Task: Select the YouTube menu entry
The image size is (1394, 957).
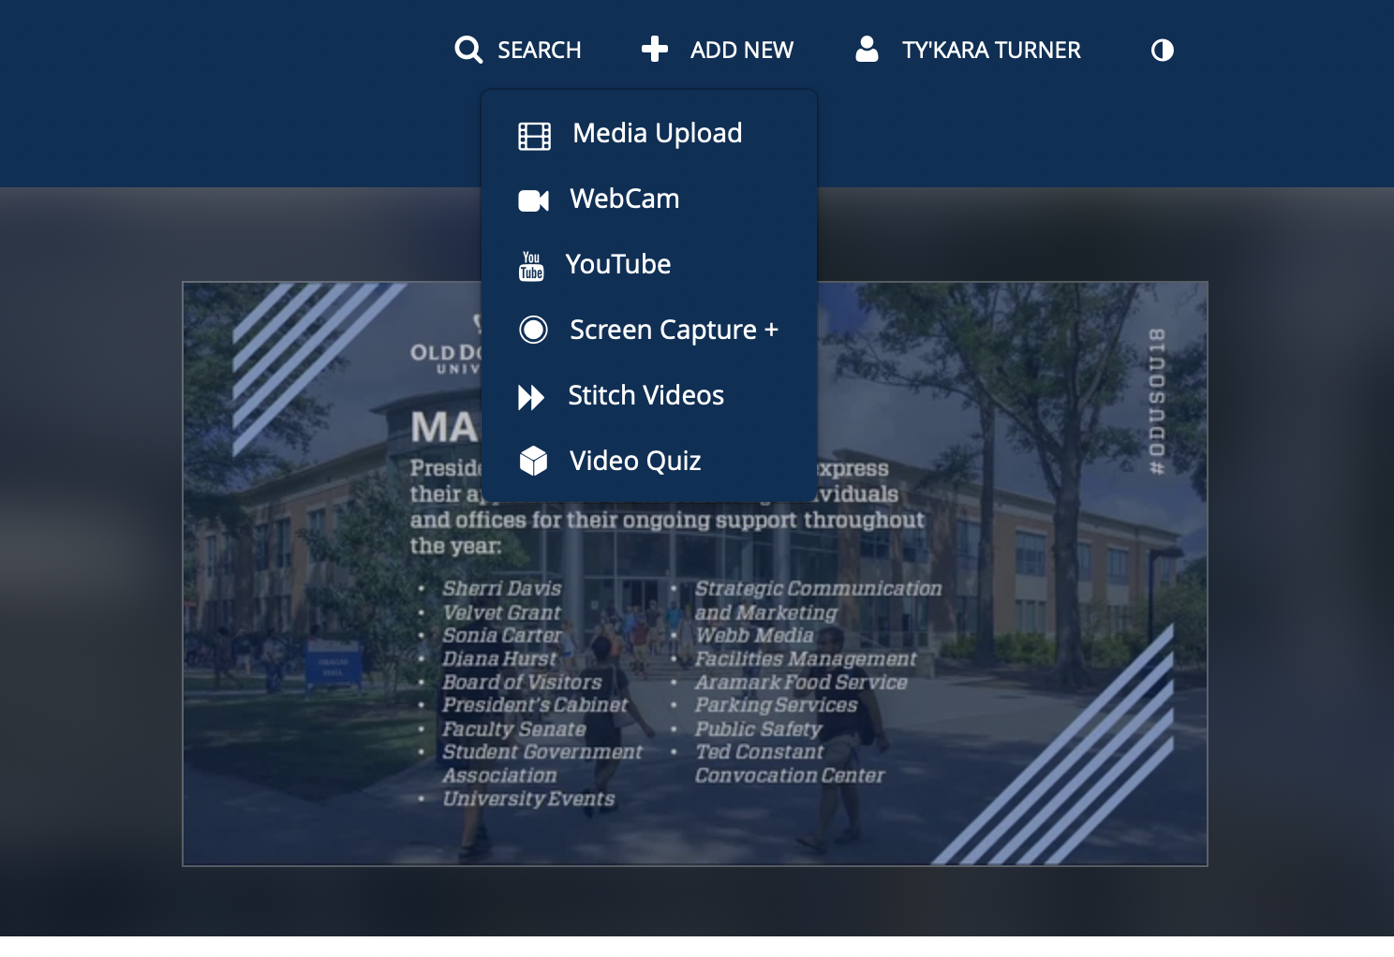Action: 618,264
